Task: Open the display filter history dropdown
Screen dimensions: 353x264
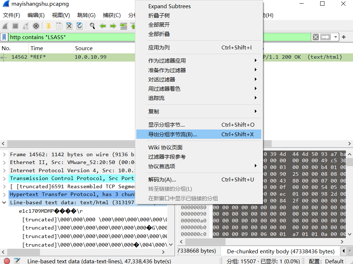Action: [x=336, y=37]
